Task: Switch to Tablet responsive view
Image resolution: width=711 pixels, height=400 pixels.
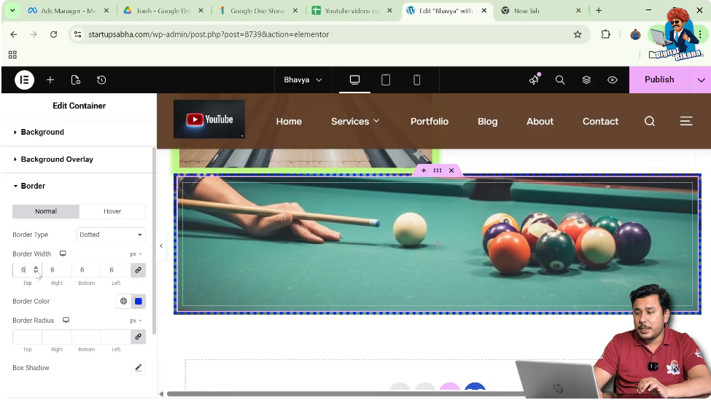Action: pos(386,80)
